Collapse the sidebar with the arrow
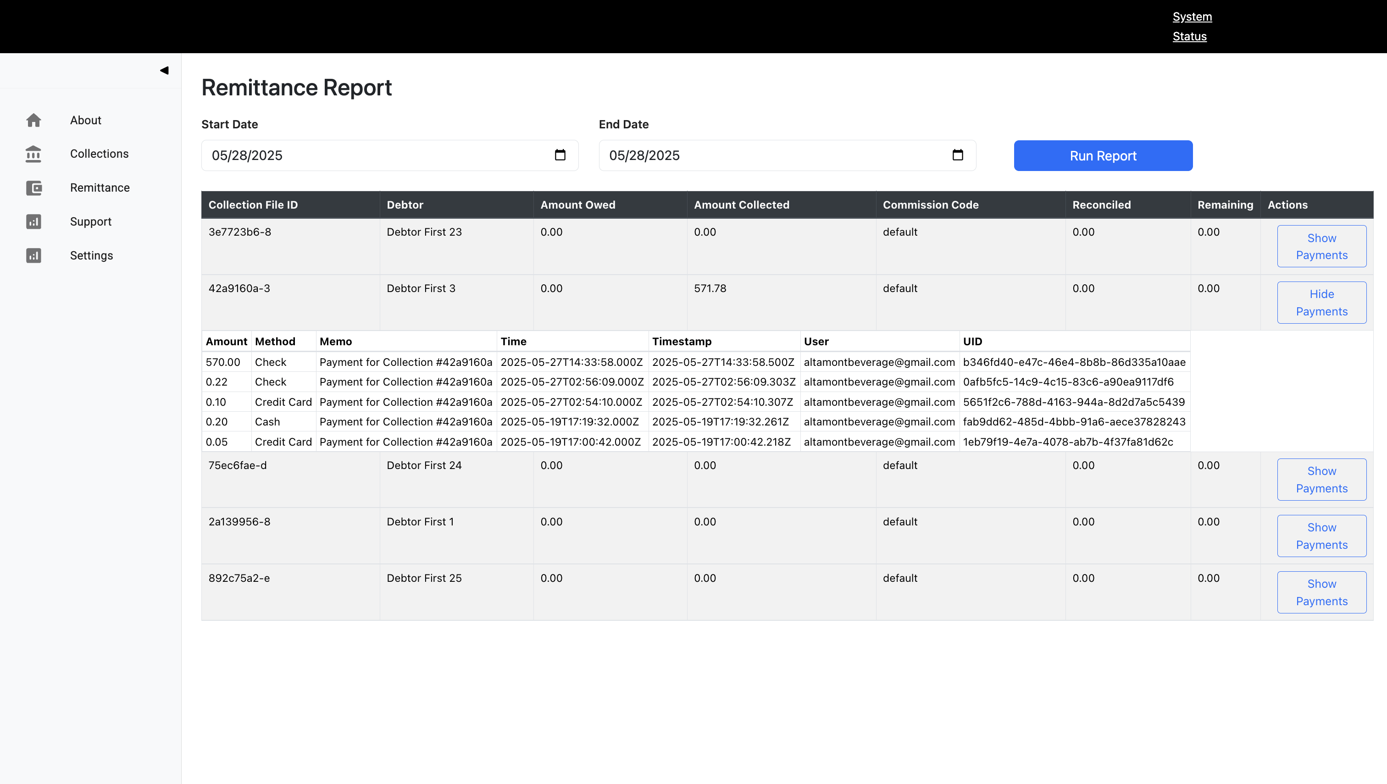The height and width of the screenshot is (784, 1387). [164, 71]
